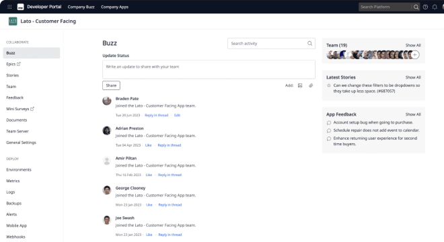Viewport: 444px width, 242px height.
Task: Click the Lato app logo icon
Action: [13, 22]
